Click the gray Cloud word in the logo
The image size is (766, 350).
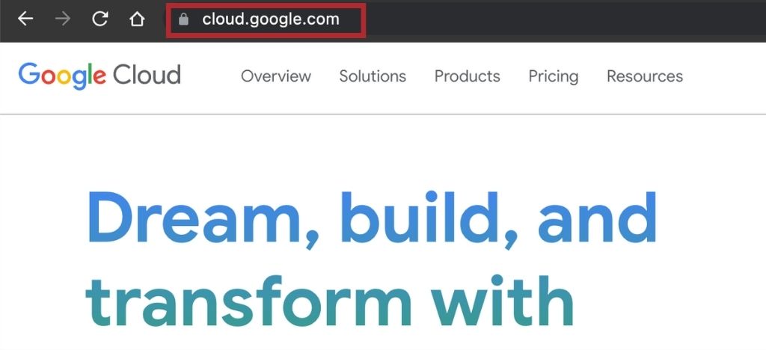(x=147, y=76)
